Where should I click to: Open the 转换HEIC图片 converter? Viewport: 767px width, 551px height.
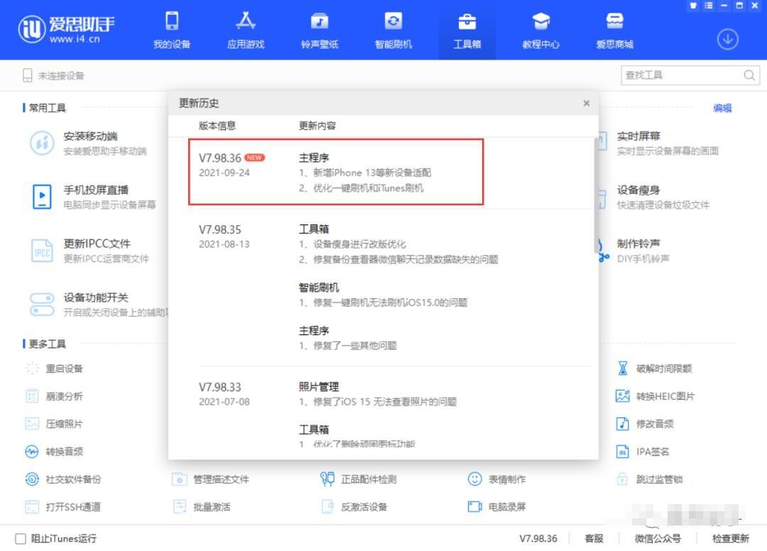point(662,396)
